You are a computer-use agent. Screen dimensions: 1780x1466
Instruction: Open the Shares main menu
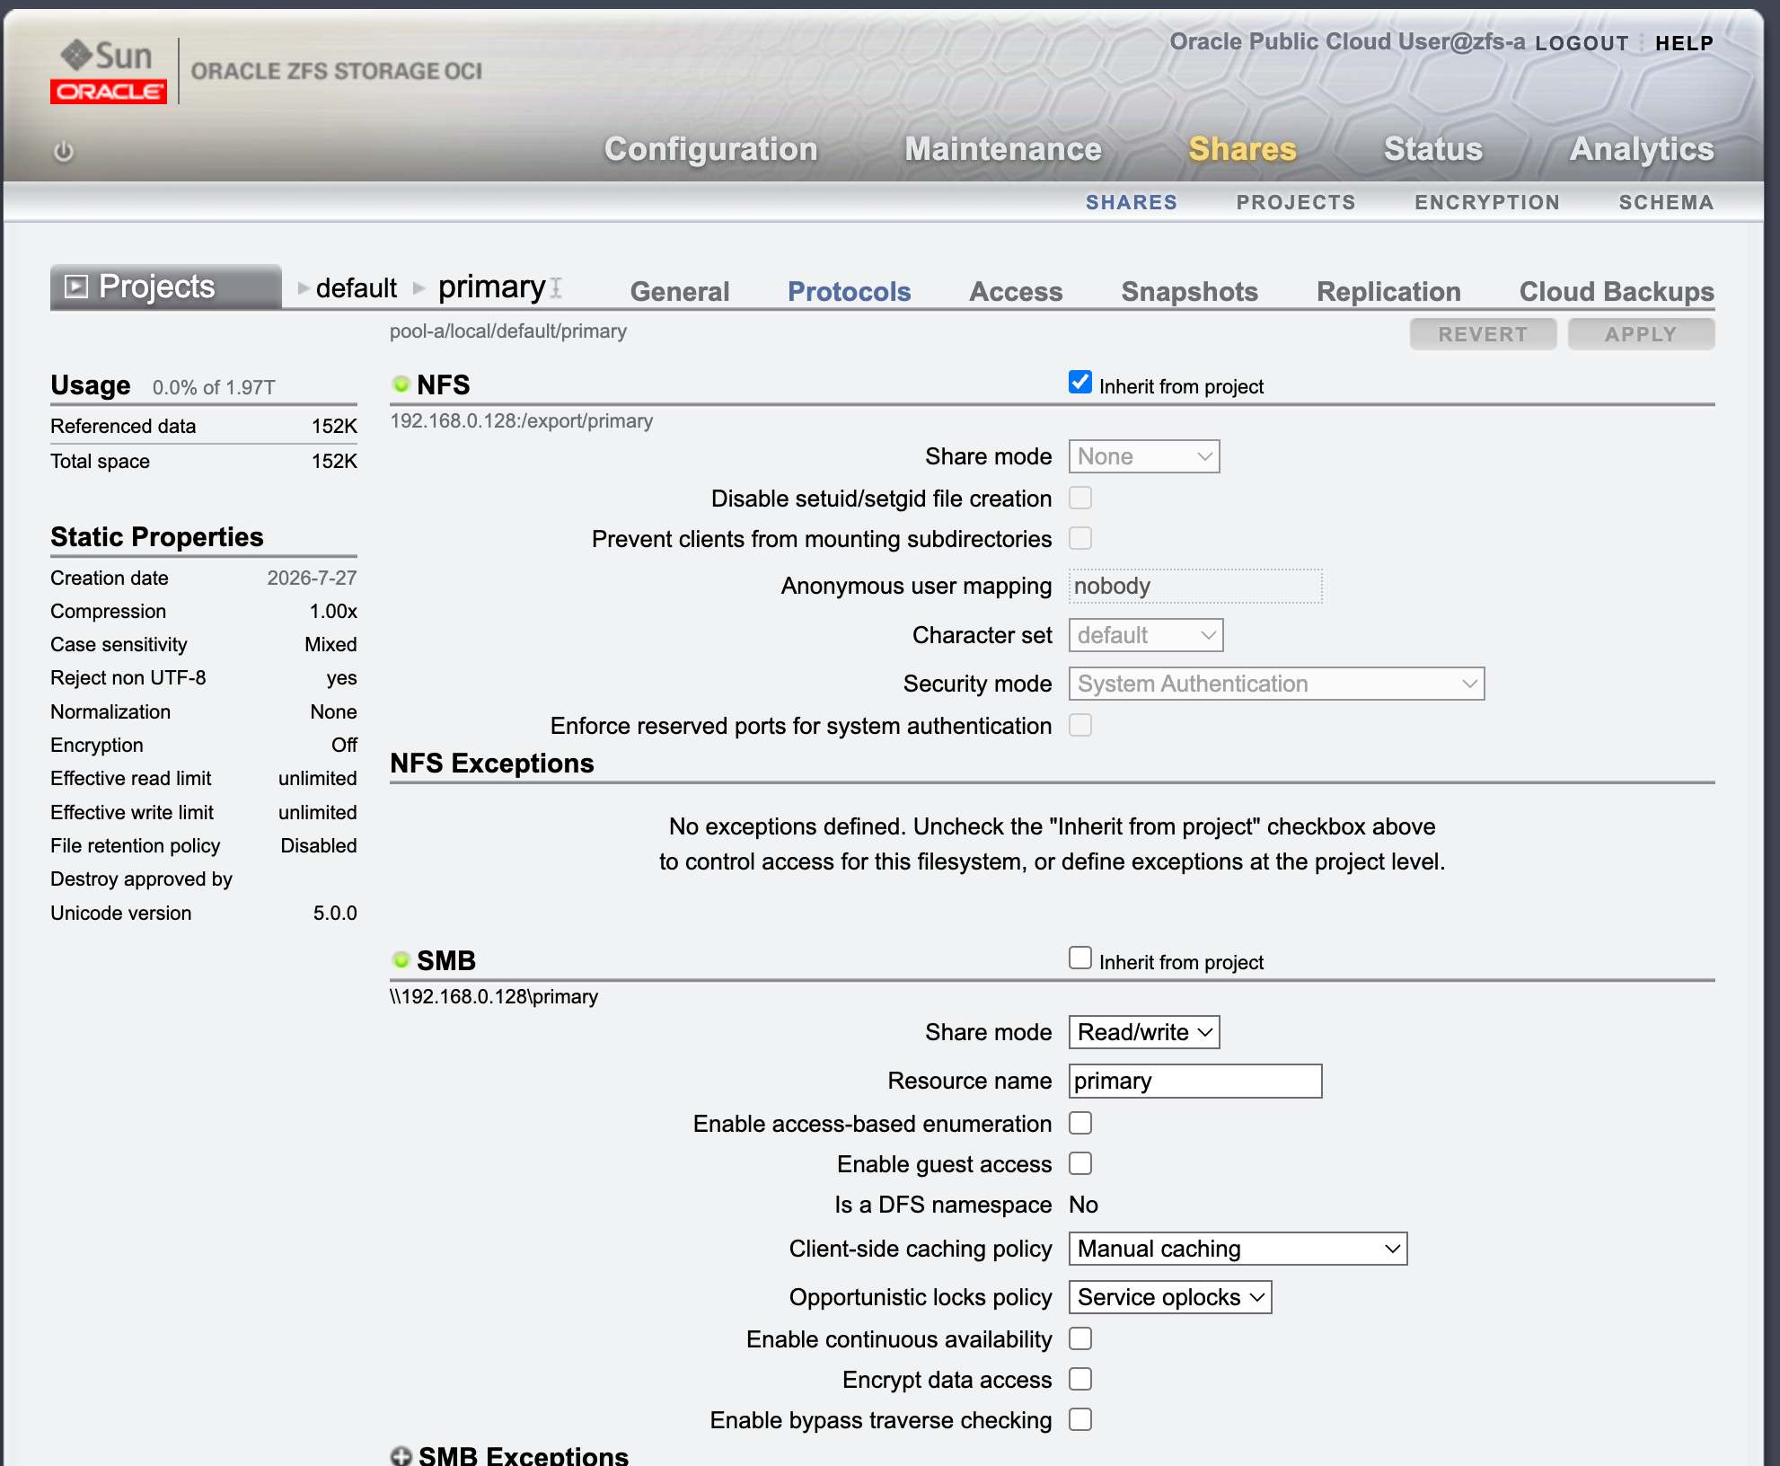click(x=1242, y=149)
